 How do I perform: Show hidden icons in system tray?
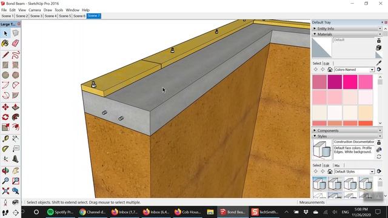point(286,212)
